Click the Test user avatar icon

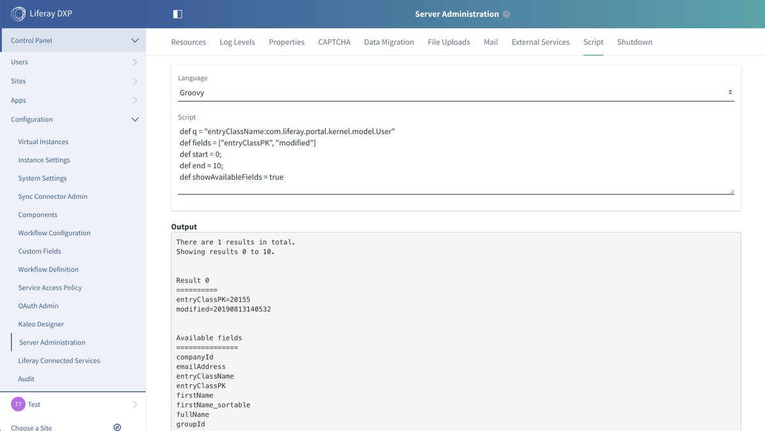tap(16, 404)
